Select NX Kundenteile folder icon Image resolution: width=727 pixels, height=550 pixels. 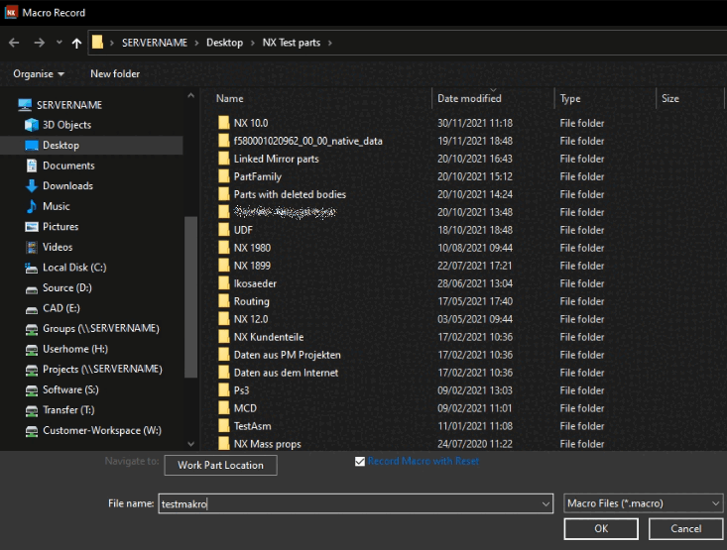(224, 337)
